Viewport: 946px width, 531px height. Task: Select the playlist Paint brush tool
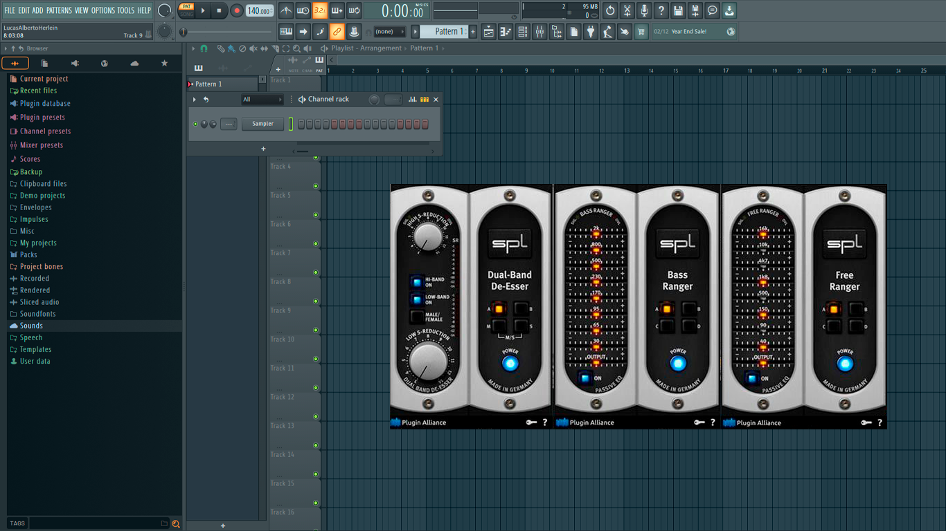(231, 48)
